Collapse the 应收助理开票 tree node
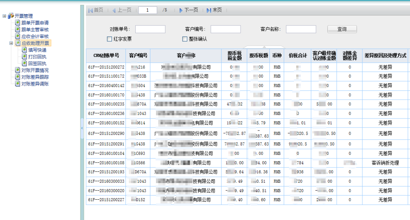The width and height of the screenshot is (410, 220). pyautogui.click(x=11, y=43)
